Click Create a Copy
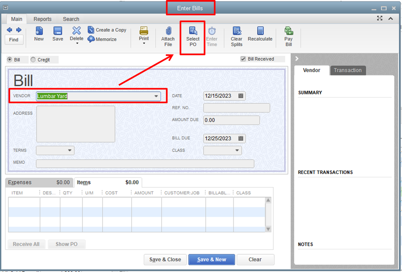This screenshot has height=272, width=402. [x=107, y=30]
